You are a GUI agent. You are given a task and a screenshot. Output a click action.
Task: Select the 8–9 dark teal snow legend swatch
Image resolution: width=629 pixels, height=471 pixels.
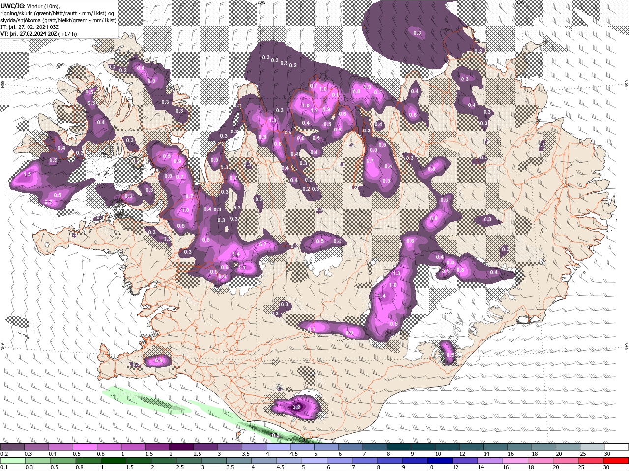[399, 447]
